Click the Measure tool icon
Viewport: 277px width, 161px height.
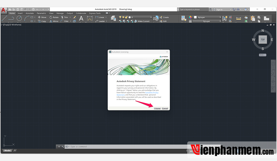pyautogui.click(x=238, y=18)
